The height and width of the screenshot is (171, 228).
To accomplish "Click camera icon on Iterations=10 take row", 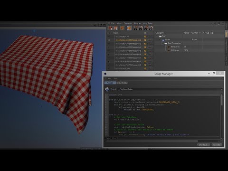I will [150, 37].
